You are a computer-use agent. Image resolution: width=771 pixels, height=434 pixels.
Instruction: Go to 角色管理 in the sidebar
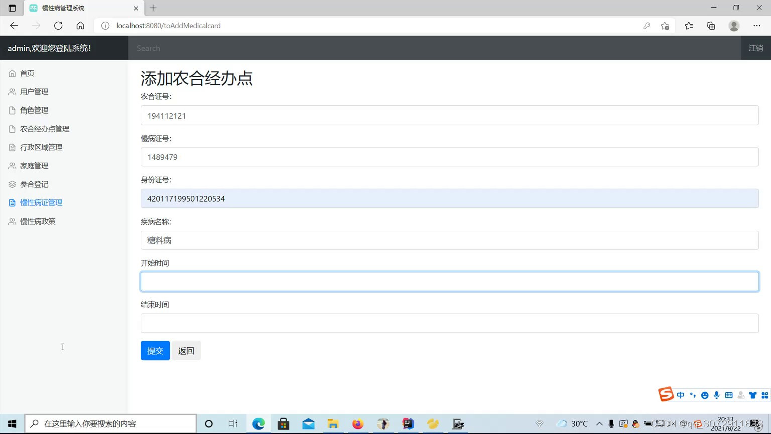tap(34, 111)
